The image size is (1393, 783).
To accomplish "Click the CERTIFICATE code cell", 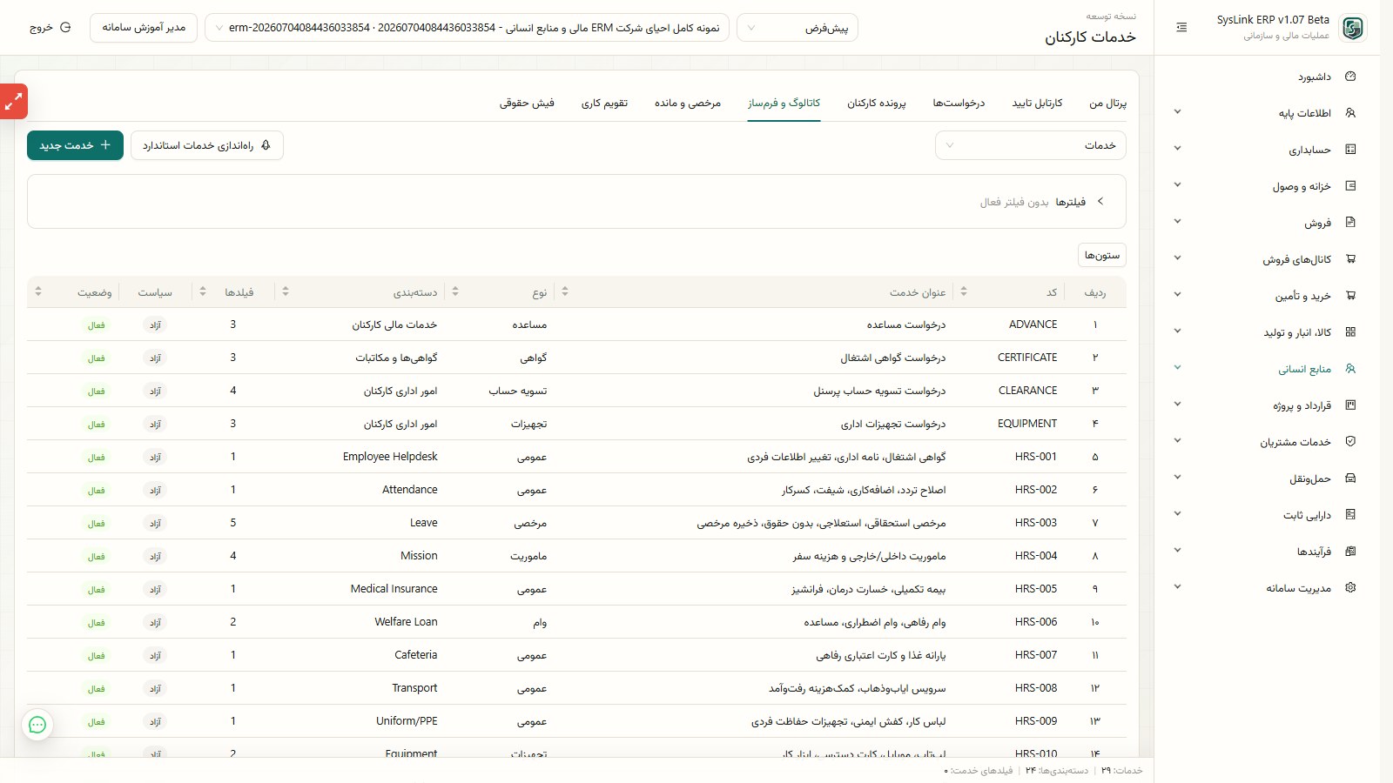I will pyautogui.click(x=1027, y=358).
